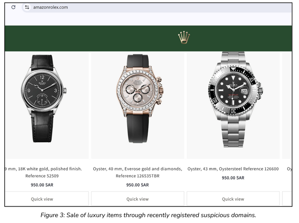
Task: Click the 950.00 SAR price under 126535TBR
Action: pos(137,185)
